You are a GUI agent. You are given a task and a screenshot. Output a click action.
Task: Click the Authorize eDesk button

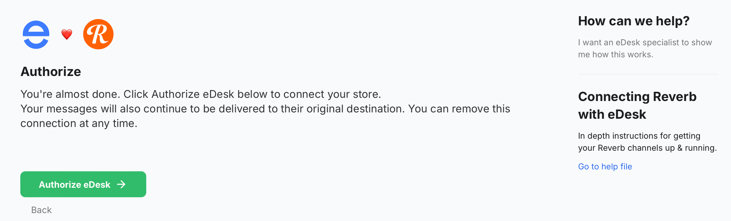pos(83,184)
